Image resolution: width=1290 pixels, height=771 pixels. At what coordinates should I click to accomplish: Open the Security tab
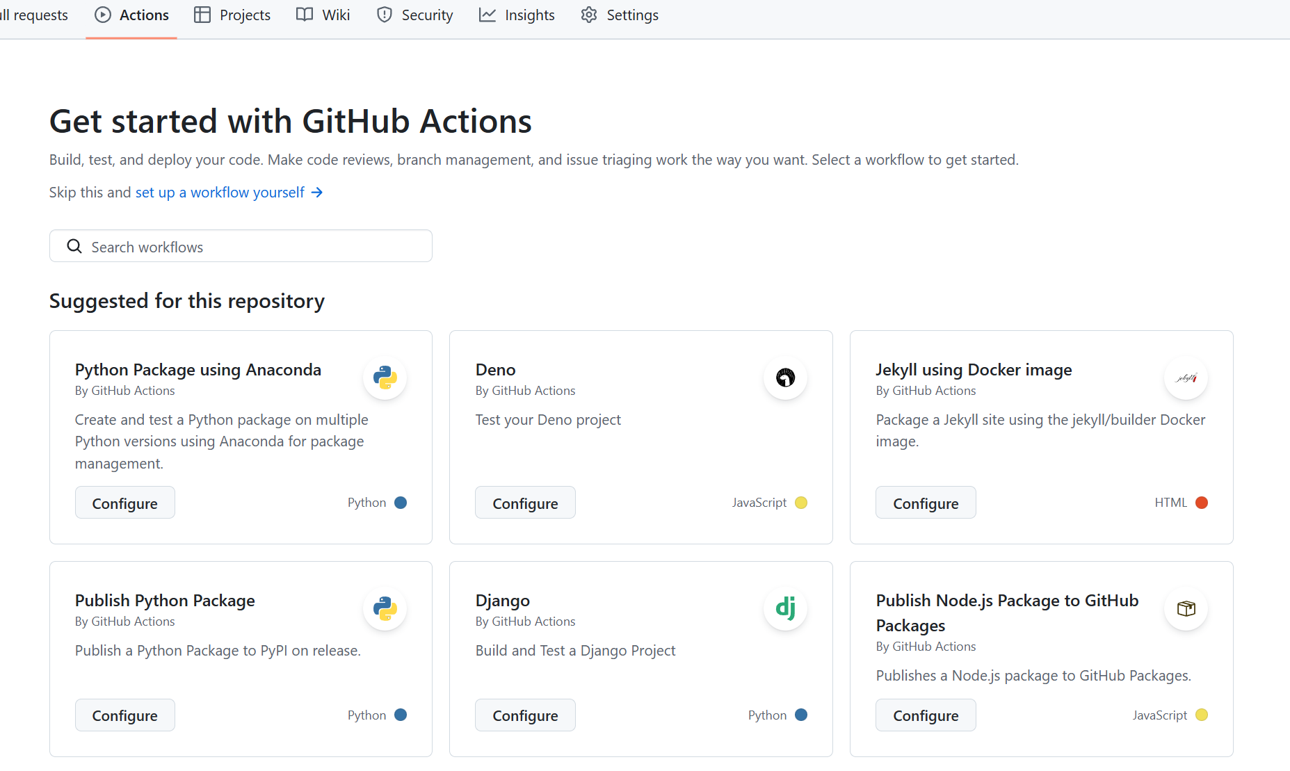click(x=415, y=15)
